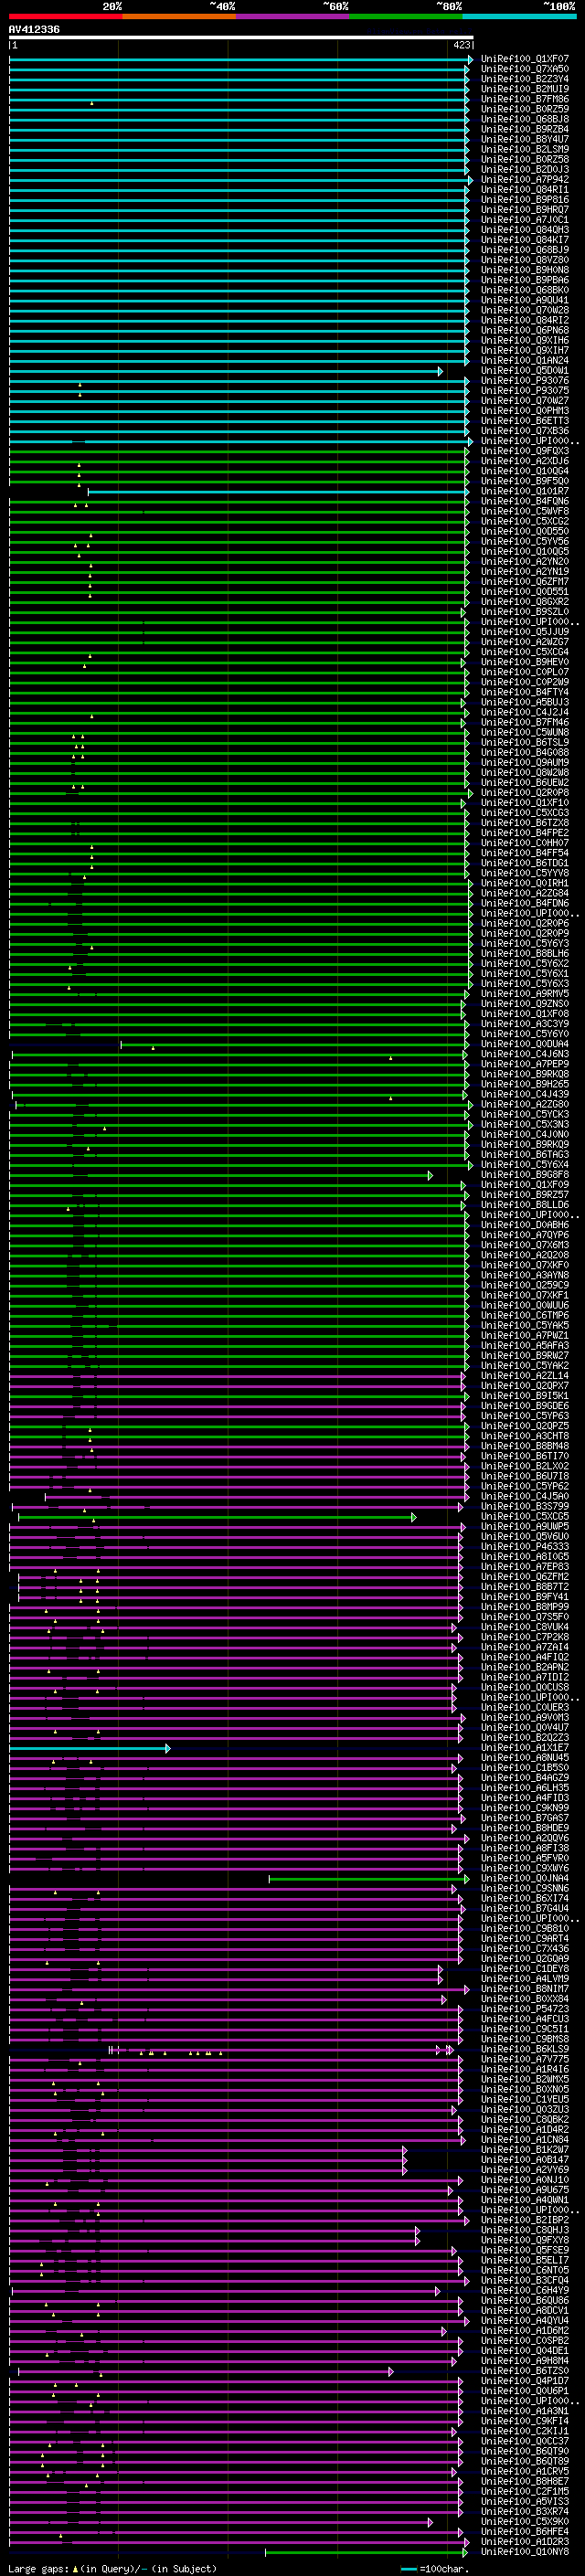Select label UniRef100_B8LLD6

pyautogui.click(x=525, y=1205)
